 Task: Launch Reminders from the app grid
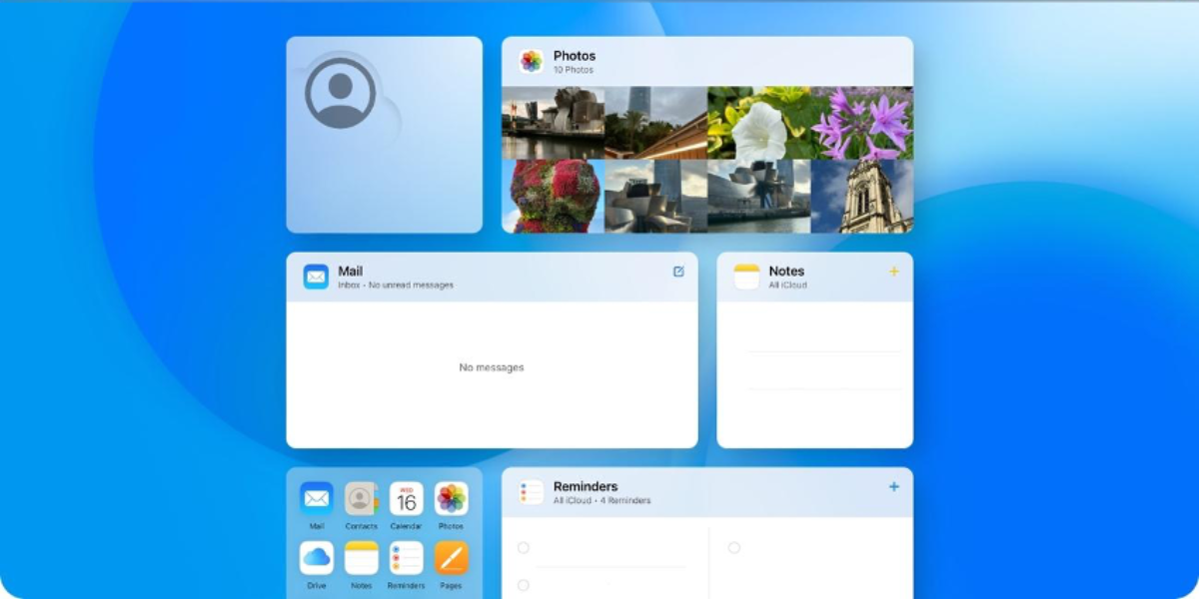coord(406,557)
